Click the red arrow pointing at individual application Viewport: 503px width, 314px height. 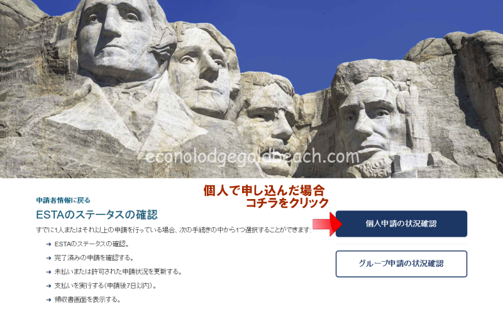[327, 224]
